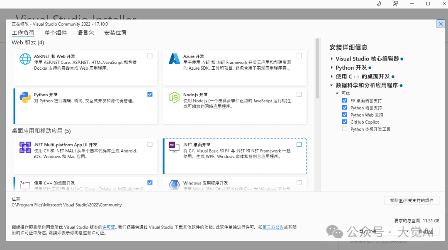The height and width of the screenshot is (250, 448).
Task: Click the Azure development logo icon
Action: 174,58
